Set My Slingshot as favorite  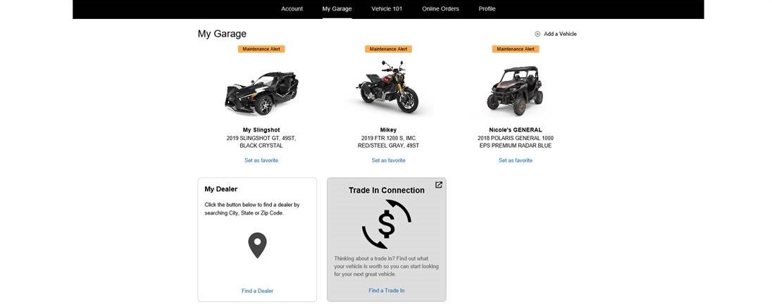pyautogui.click(x=261, y=160)
